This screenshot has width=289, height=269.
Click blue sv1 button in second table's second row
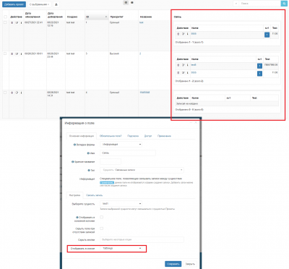click(259, 74)
